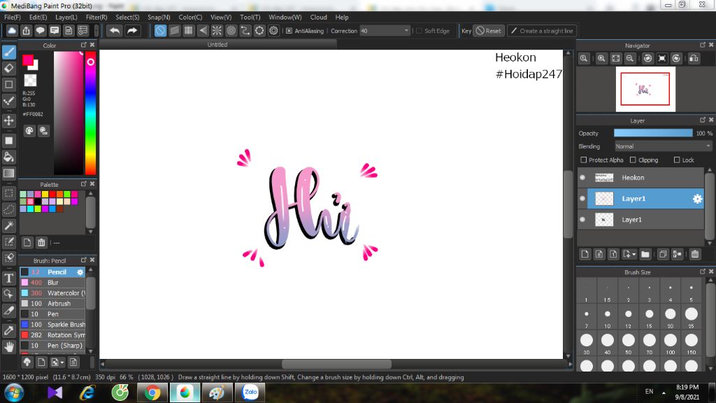Select the Hand pan tool
Viewport: 716px width, 403px height.
[8, 347]
